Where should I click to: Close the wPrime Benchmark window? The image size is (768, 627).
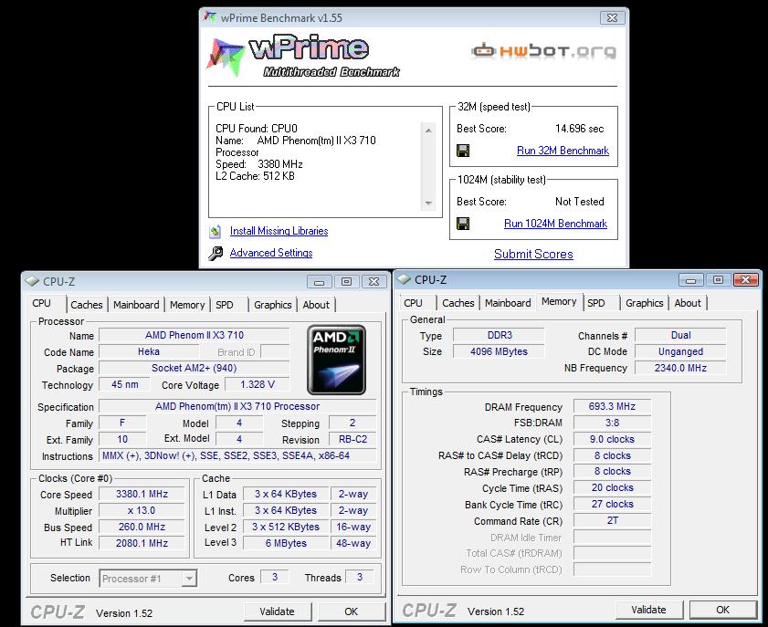click(612, 17)
